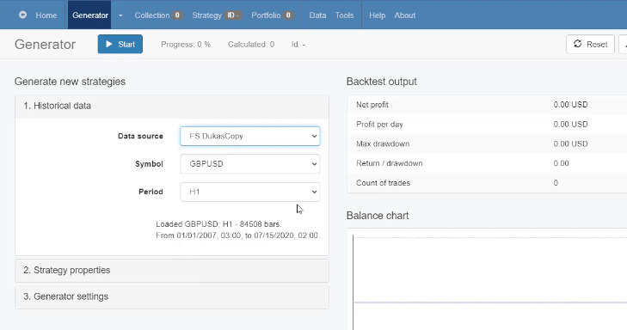Click the Reset button with refresh icon
The image size is (627, 330).
point(590,44)
